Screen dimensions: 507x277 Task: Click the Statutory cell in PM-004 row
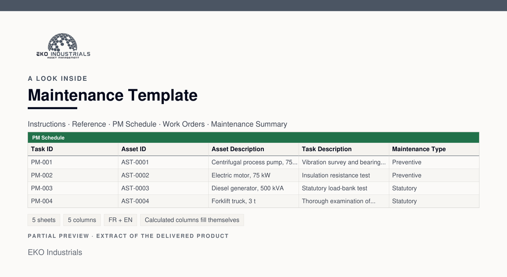[x=434, y=201]
